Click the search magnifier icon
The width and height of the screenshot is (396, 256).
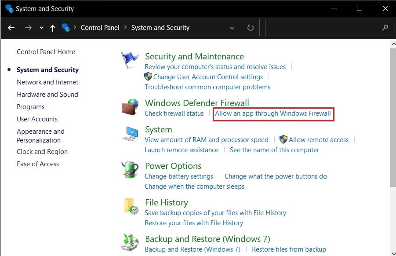[x=385, y=27]
